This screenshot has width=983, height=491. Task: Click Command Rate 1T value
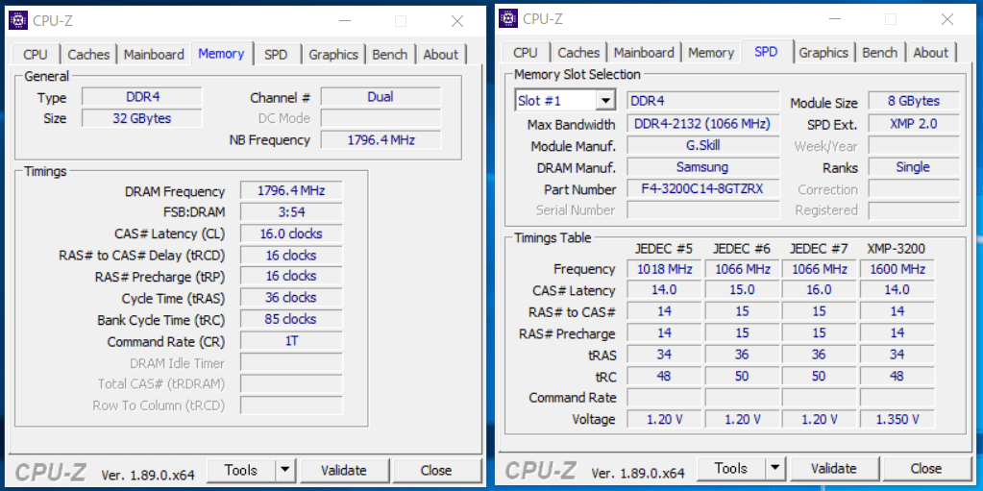pos(291,342)
